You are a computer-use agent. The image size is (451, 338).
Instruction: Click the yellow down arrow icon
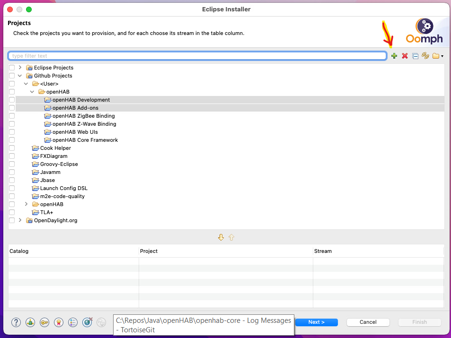(221, 237)
